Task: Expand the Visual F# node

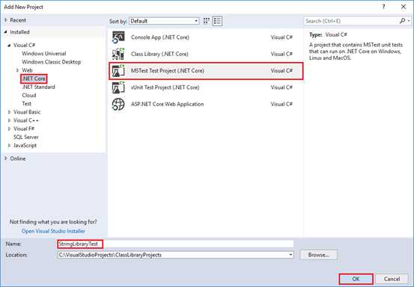Action: point(9,129)
